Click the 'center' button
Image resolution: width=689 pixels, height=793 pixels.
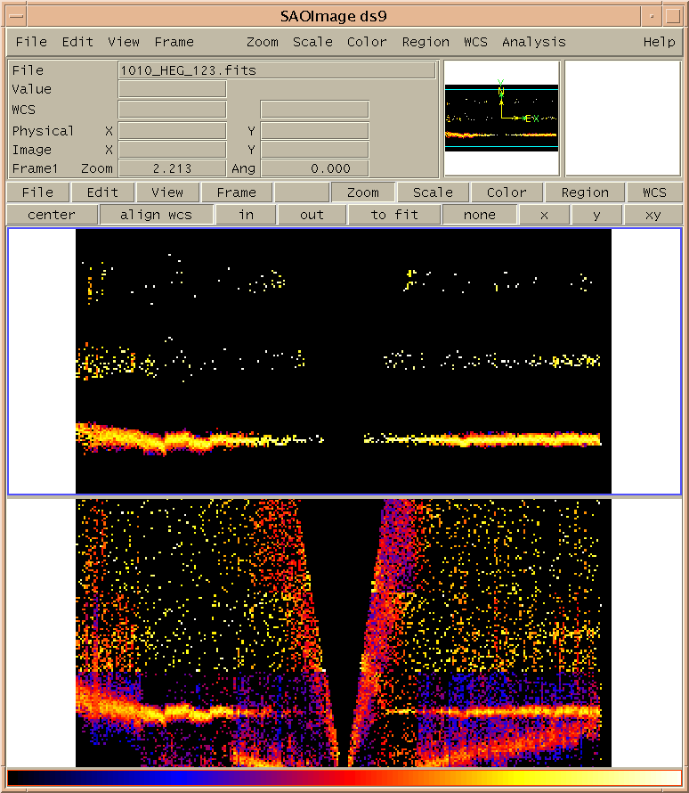tap(51, 215)
